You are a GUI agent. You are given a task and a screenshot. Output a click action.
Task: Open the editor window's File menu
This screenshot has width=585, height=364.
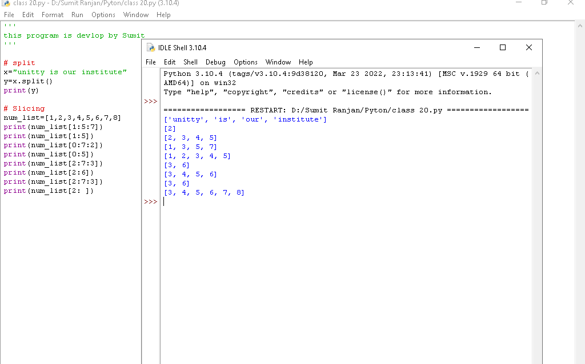[9, 15]
